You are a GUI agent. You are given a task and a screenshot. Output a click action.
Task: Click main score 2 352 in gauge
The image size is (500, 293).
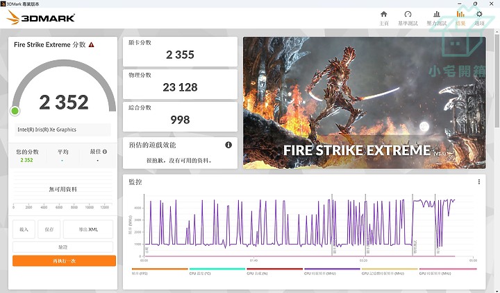[64, 102]
